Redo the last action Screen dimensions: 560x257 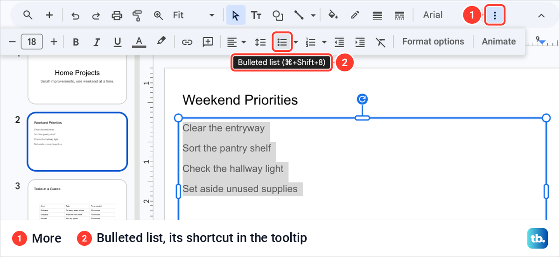point(96,15)
